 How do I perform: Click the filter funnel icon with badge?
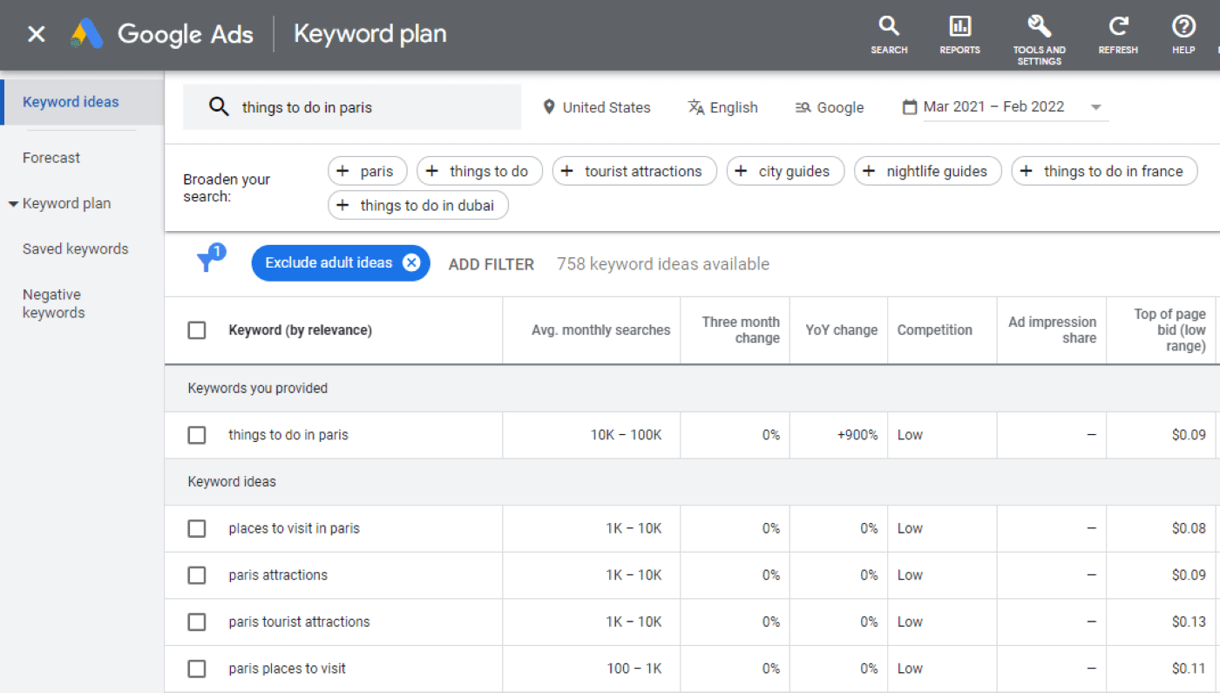click(209, 262)
